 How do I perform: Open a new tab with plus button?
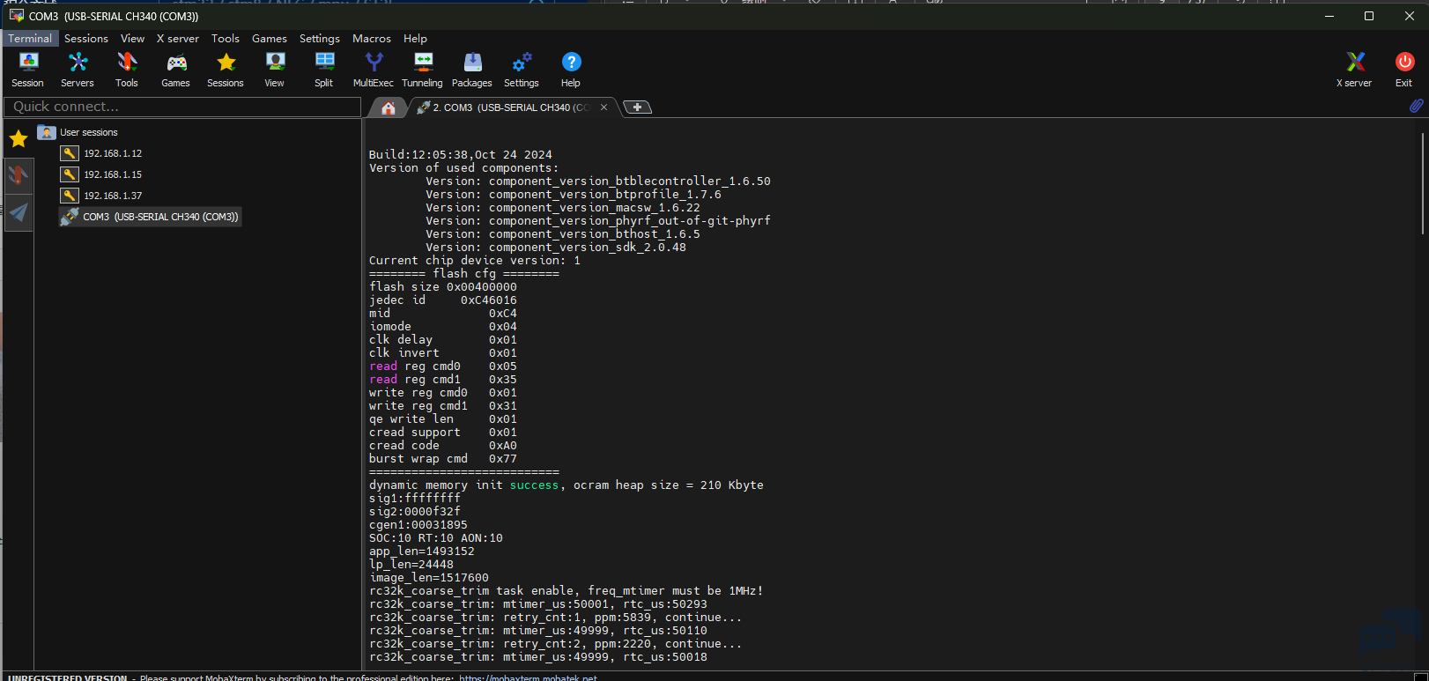tap(637, 107)
